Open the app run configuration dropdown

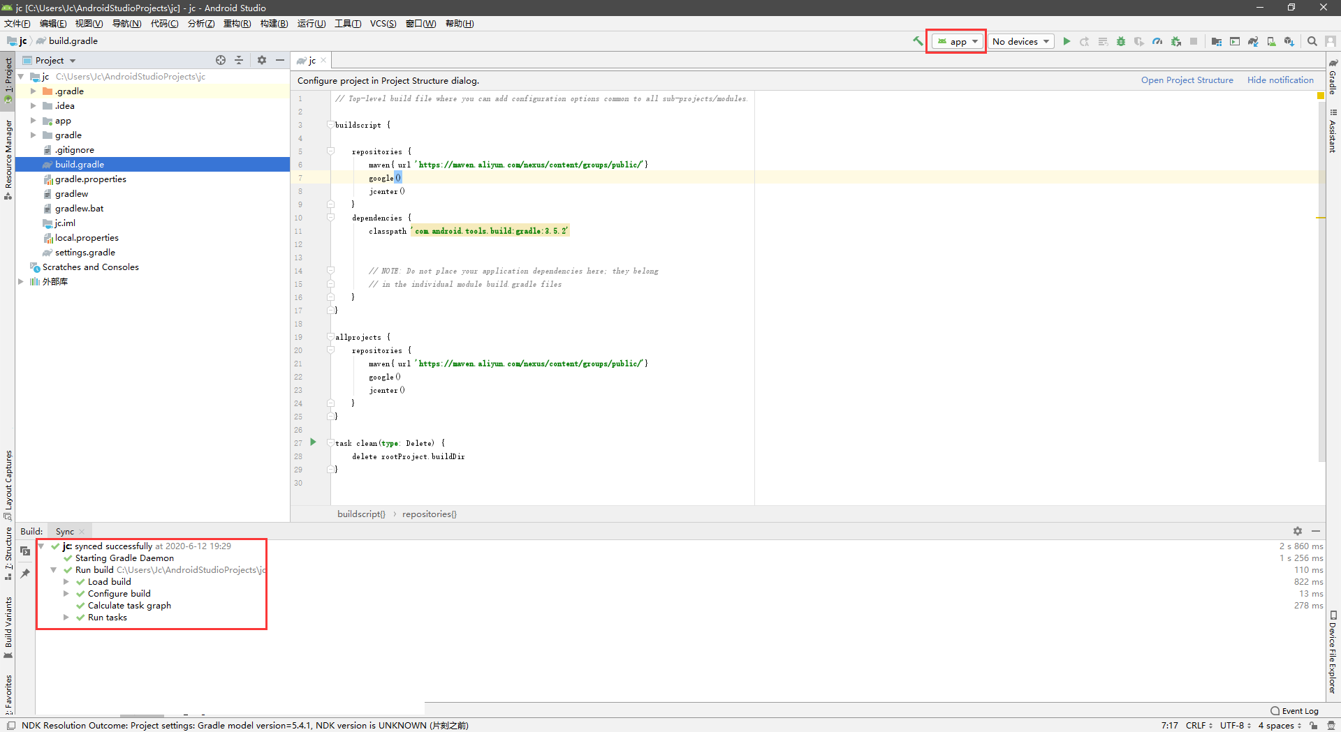(x=958, y=41)
